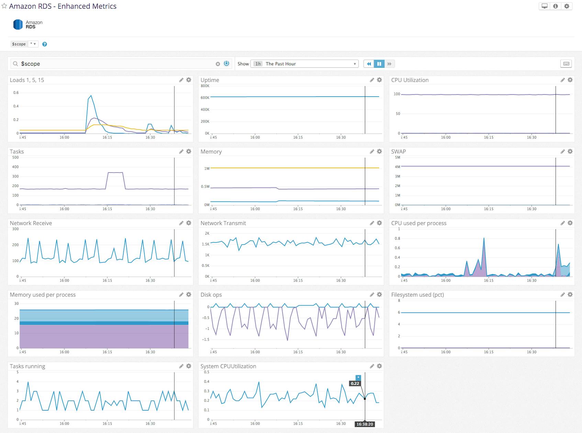Open the Tasks chart settings gear
582x433 pixels.
(x=189, y=151)
